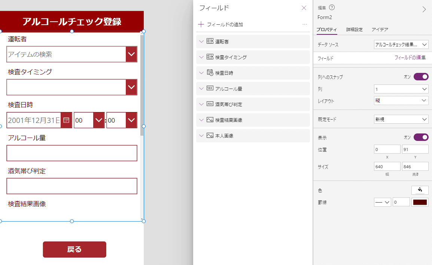Open the ellipsis menu in フィールド panel
Image resolution: width=432 pixels, height=265 pixels.
(x=304, y=24)
